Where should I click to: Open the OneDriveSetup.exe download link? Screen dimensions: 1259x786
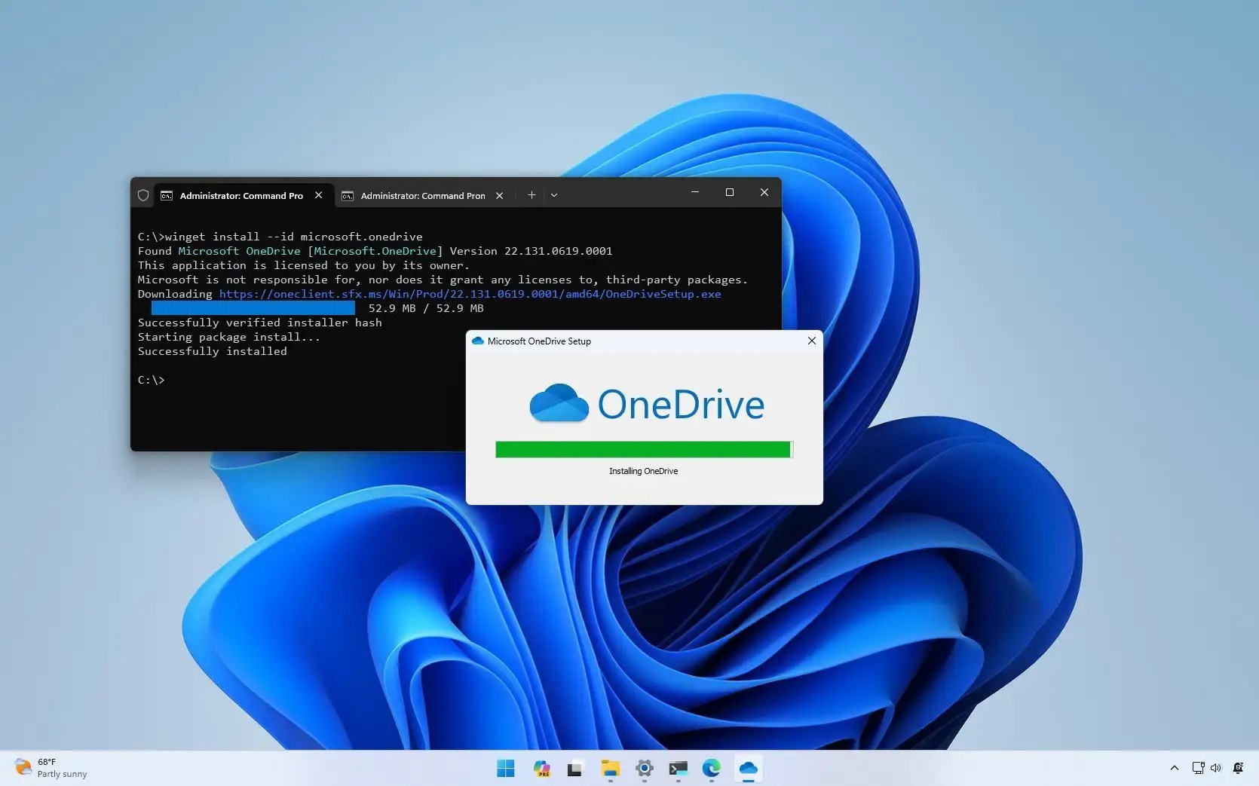469,294
